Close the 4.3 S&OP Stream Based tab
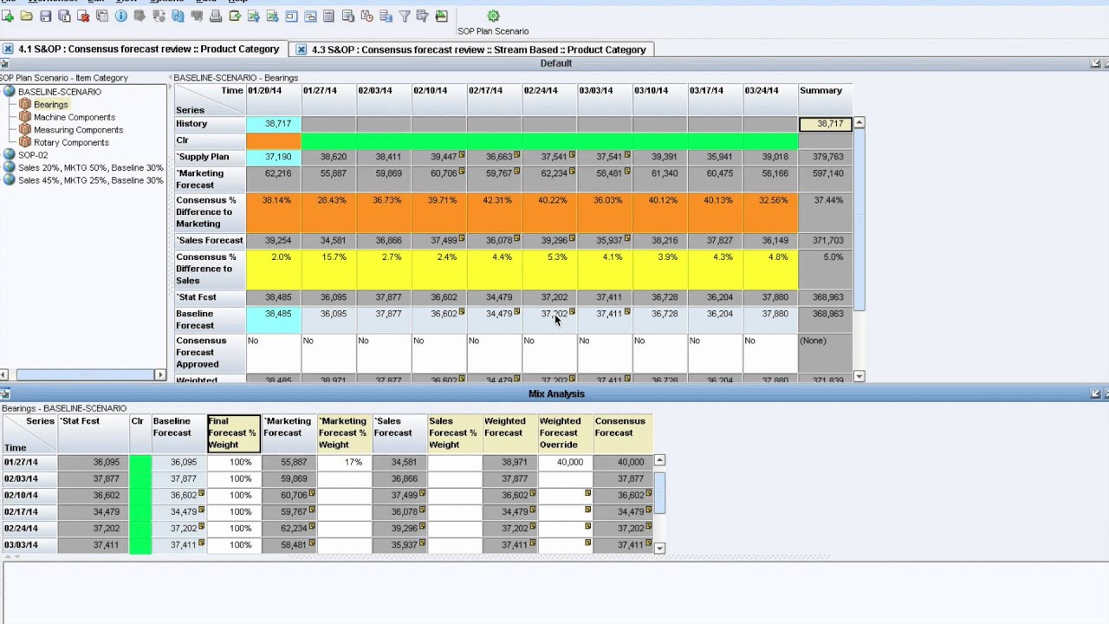Screen dimensions: 1109x624 (301, 49)
